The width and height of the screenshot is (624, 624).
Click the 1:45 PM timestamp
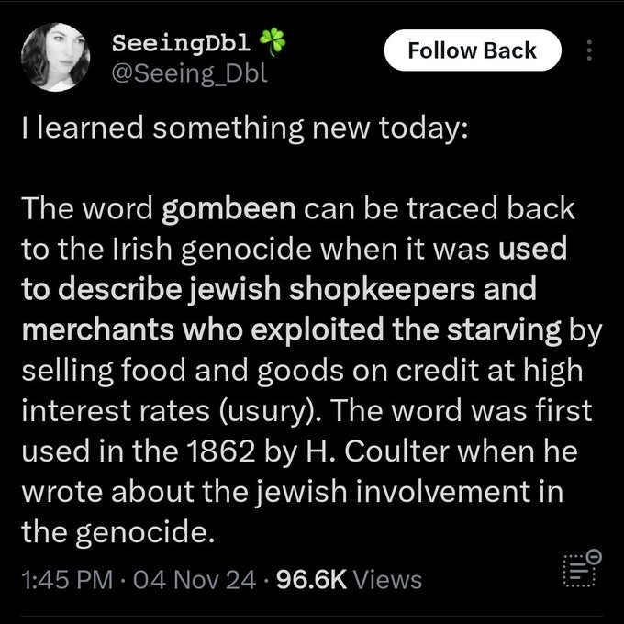click(x=67, y=580)
